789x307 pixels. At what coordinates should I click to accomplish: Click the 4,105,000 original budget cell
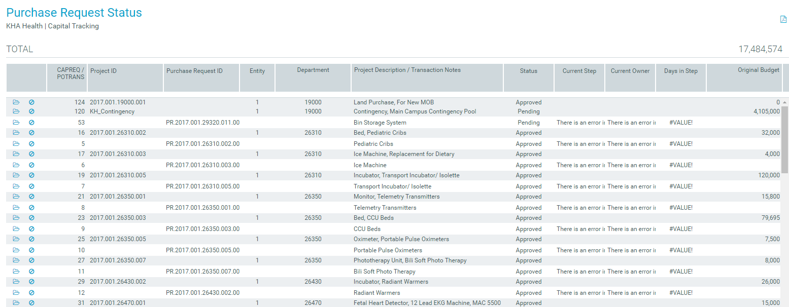point(767,111)
